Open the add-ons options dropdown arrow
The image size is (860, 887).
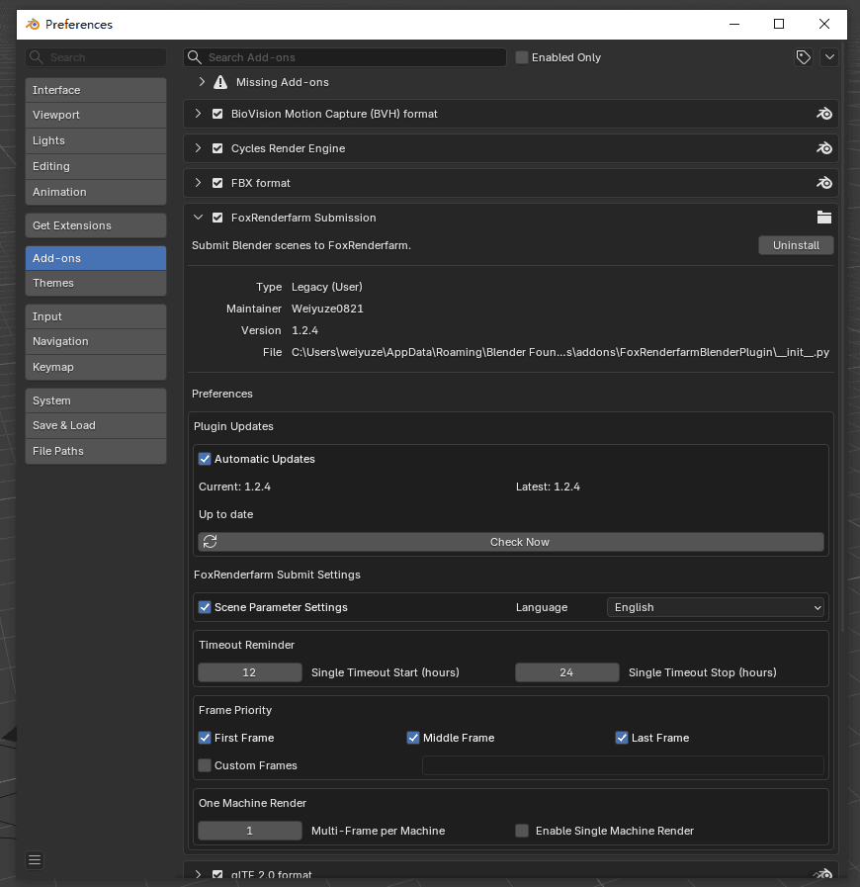[x=829, y=57]
